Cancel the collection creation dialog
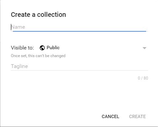Screen dimensions: 158x127 [111, 116]
